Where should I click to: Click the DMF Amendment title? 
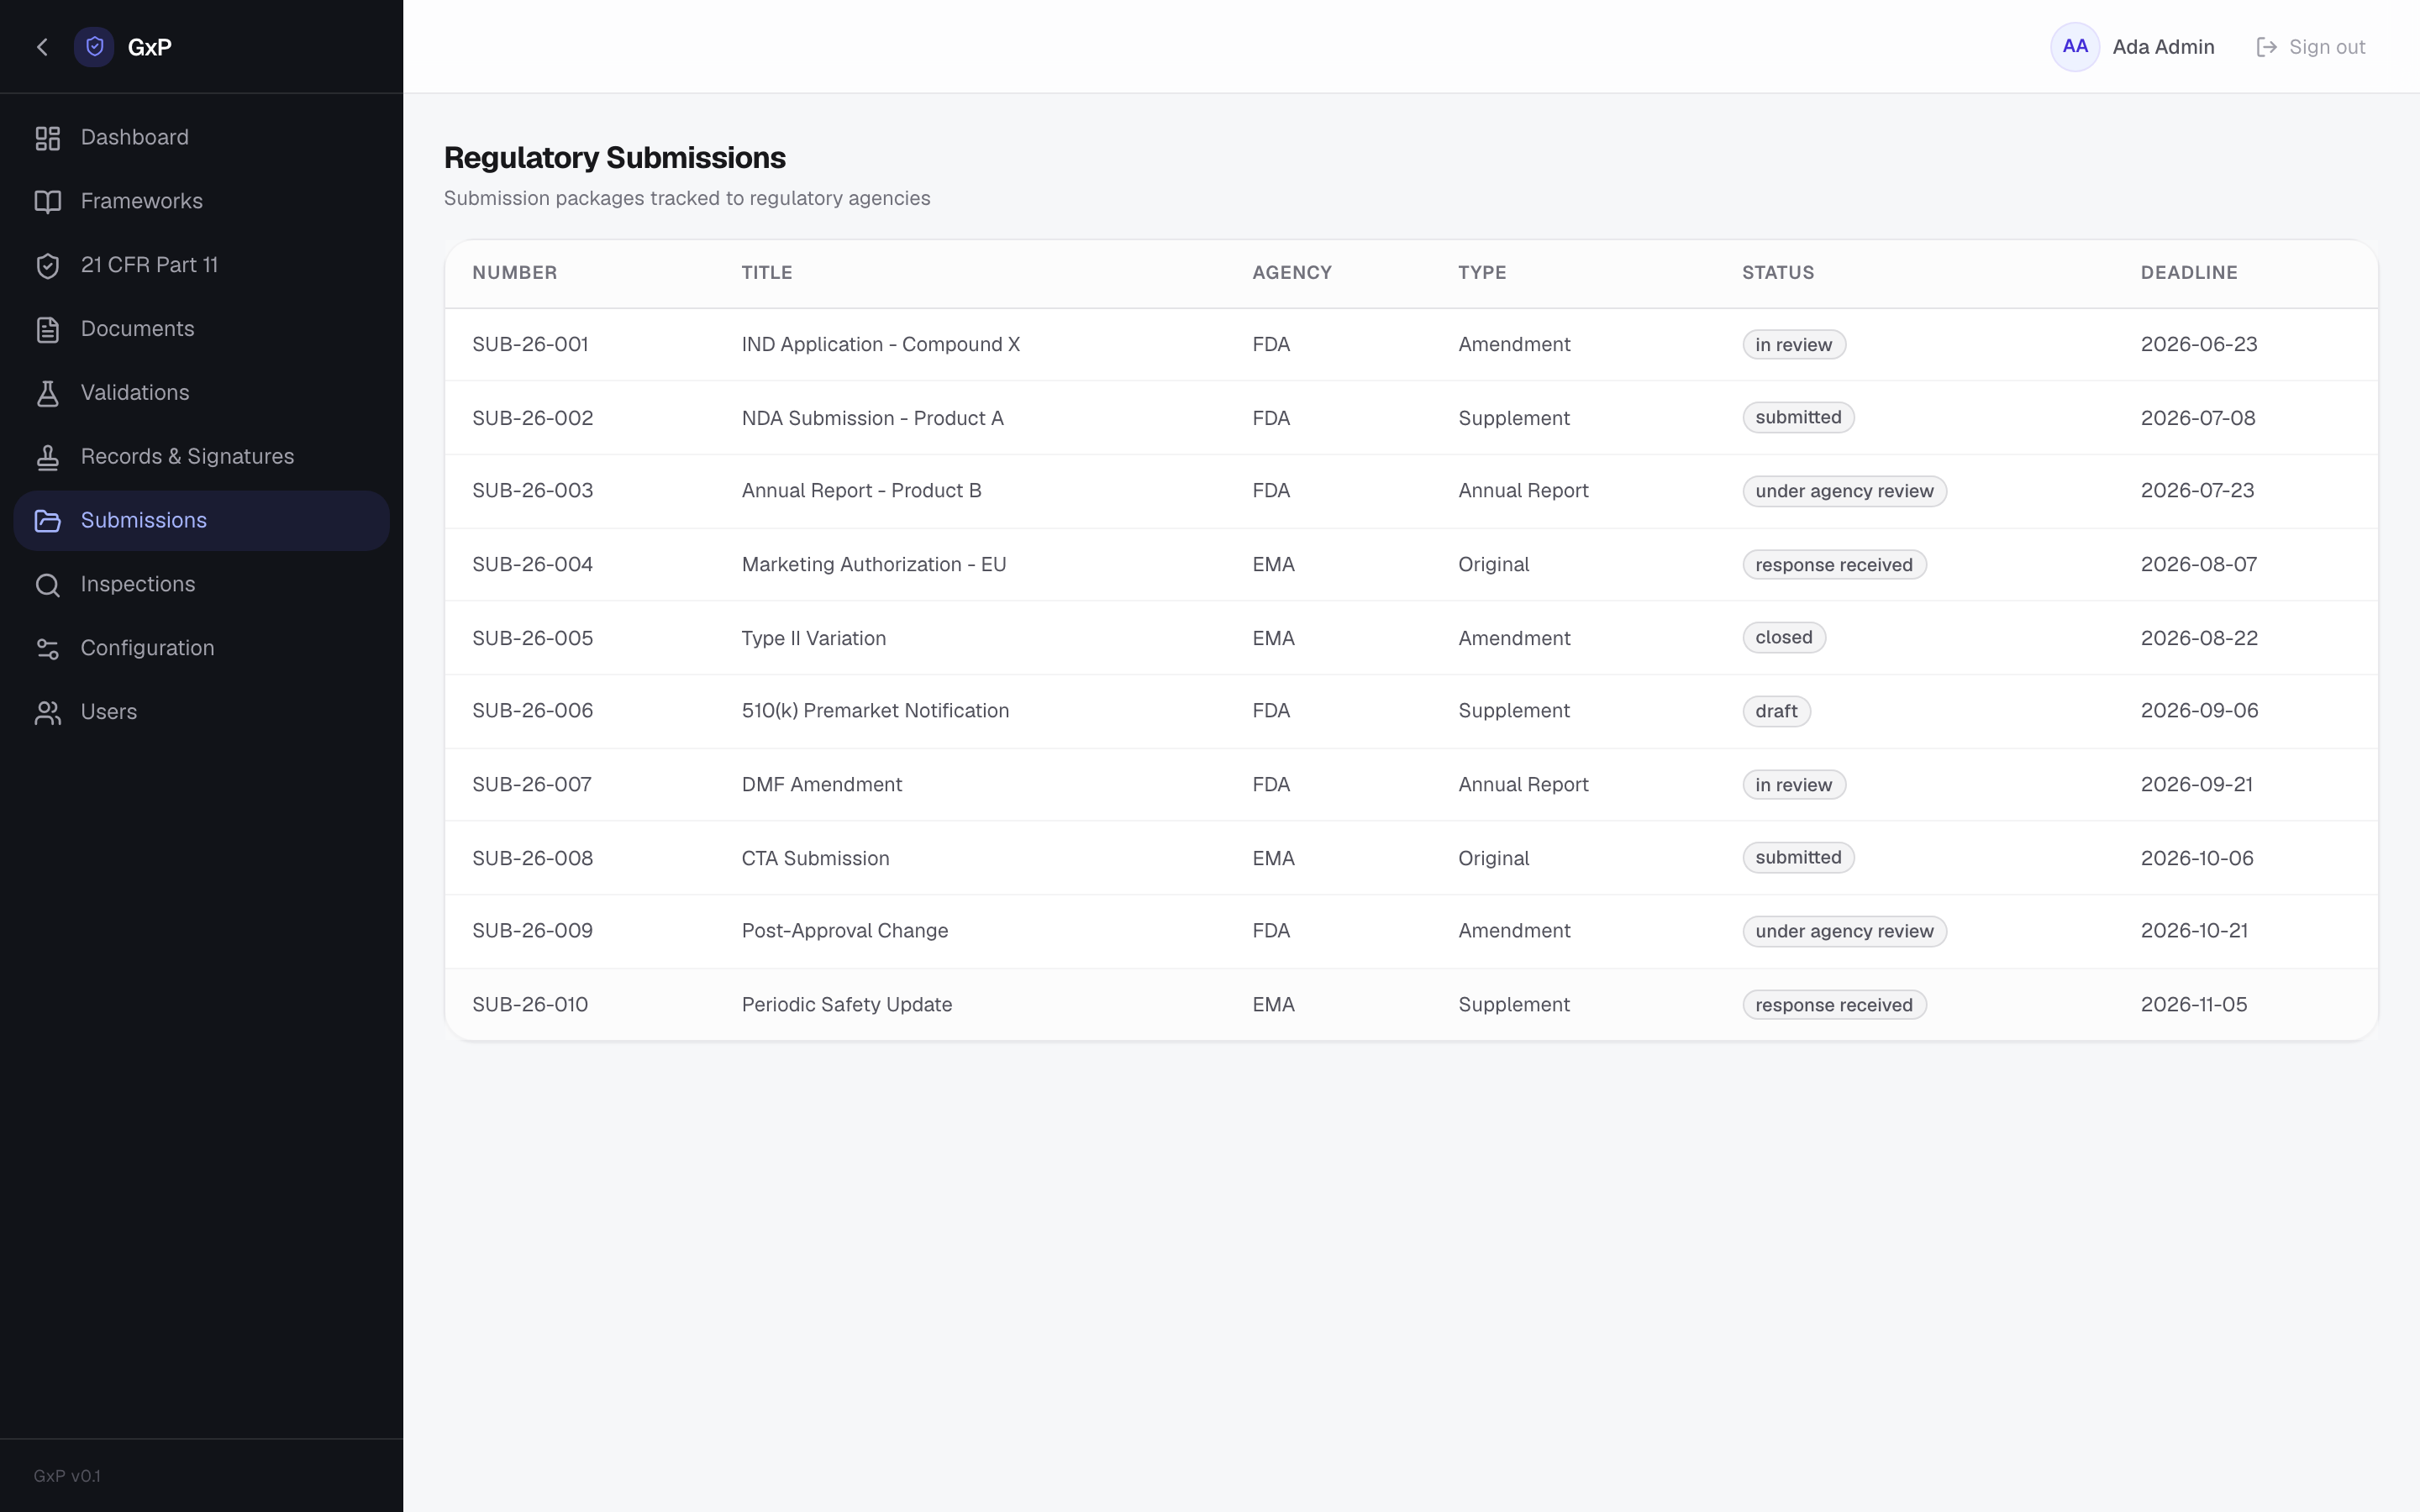[821, 785]
